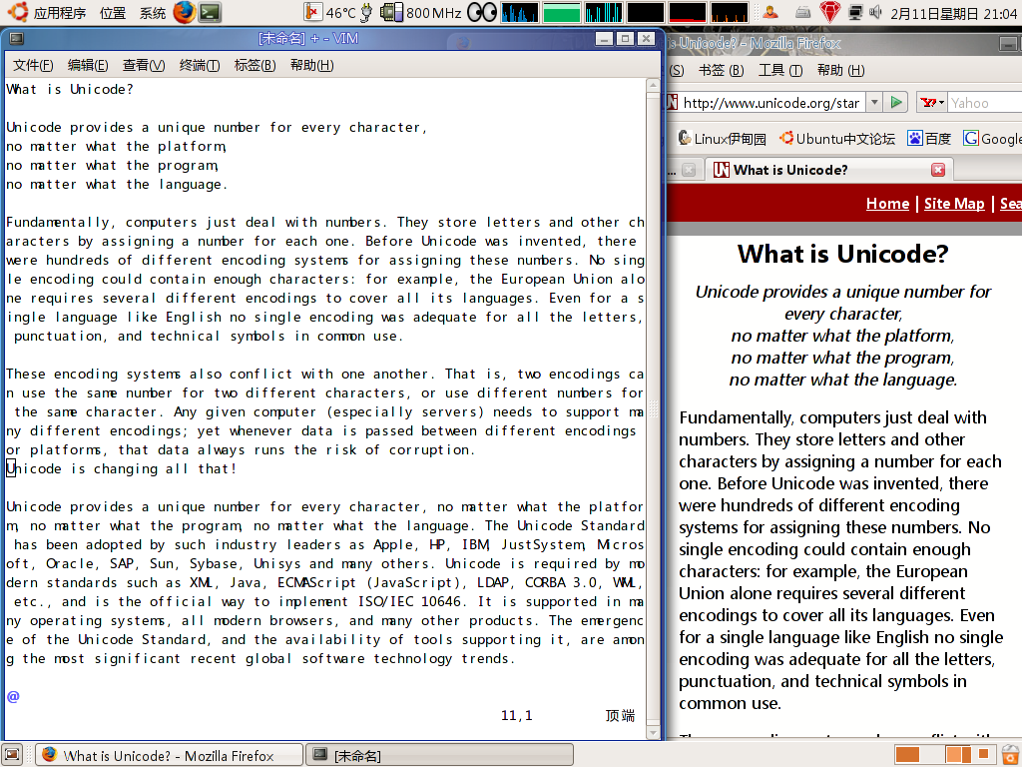This screenshot has width=1022, height=767.
Task: Open the 帮助(H) menu in terminal
Action: pyautogui.click(x=311, y=65)
